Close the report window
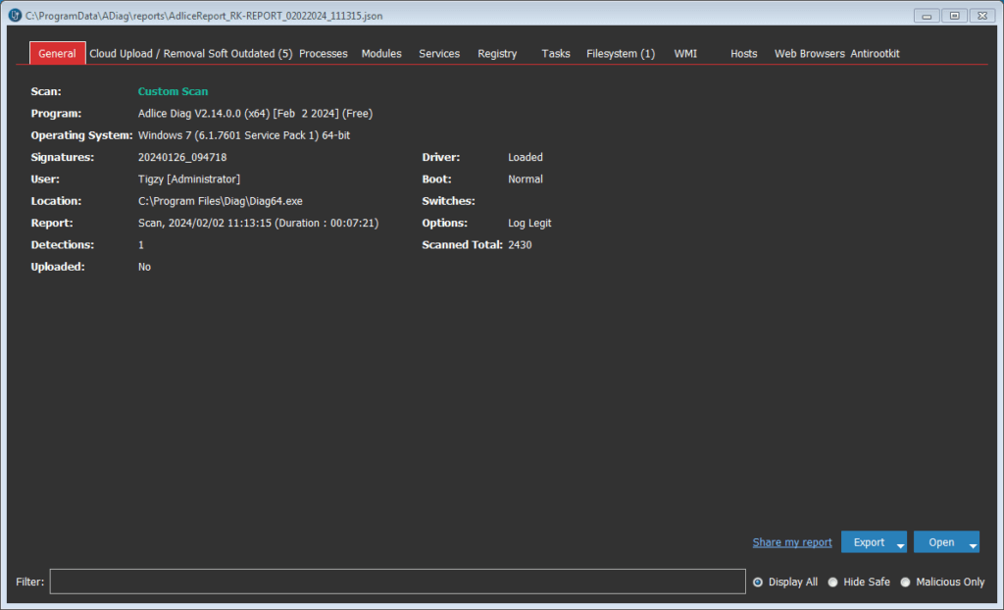Screen dimensions: 1004x610 (982, 16)
